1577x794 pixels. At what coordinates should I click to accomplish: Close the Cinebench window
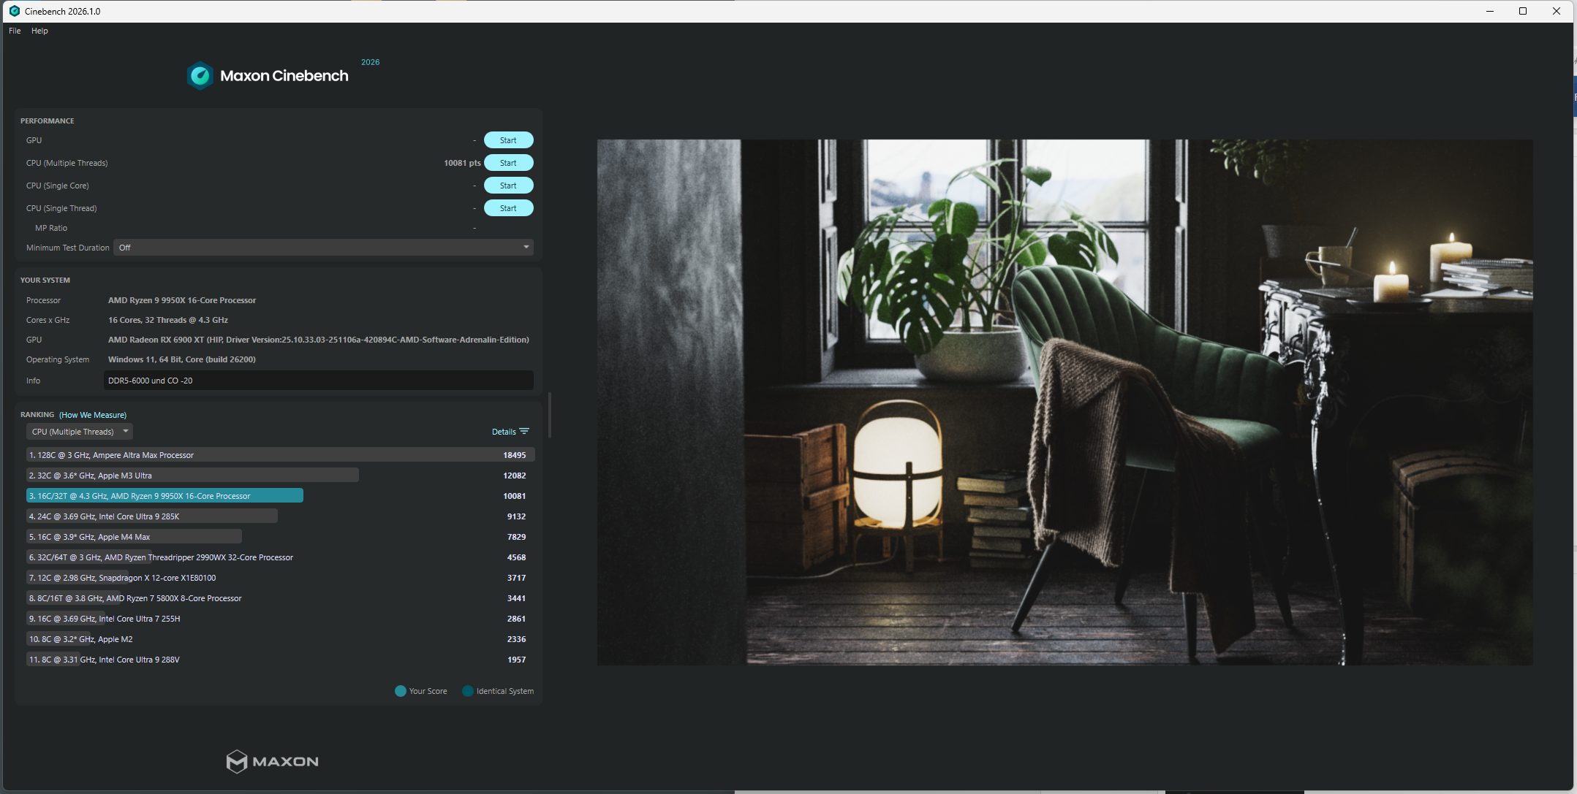click(1557, 11)
